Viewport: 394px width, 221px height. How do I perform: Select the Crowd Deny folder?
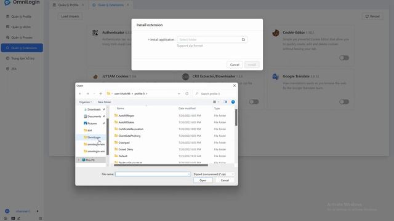pyautogui.click(x=126, y=149)
